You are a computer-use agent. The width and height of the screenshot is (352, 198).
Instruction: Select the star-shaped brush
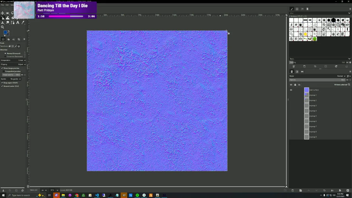[338, 20]
